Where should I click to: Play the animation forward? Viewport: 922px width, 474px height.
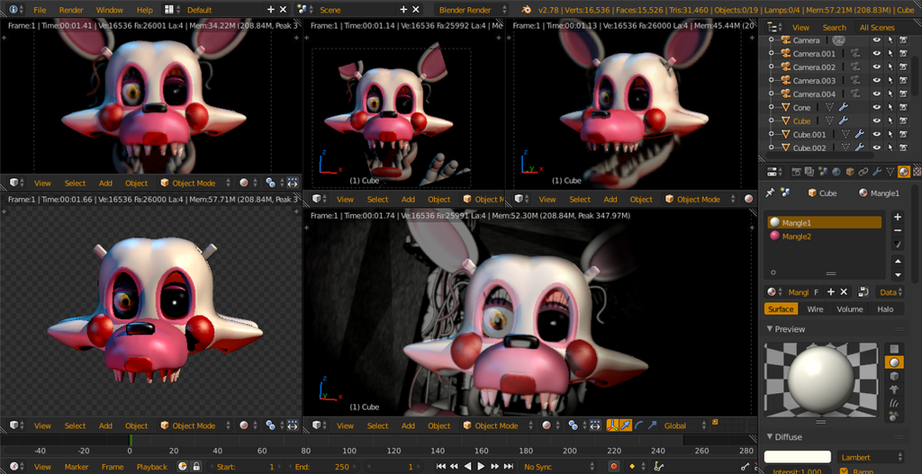pyautogui.click(x=481, y=467)
